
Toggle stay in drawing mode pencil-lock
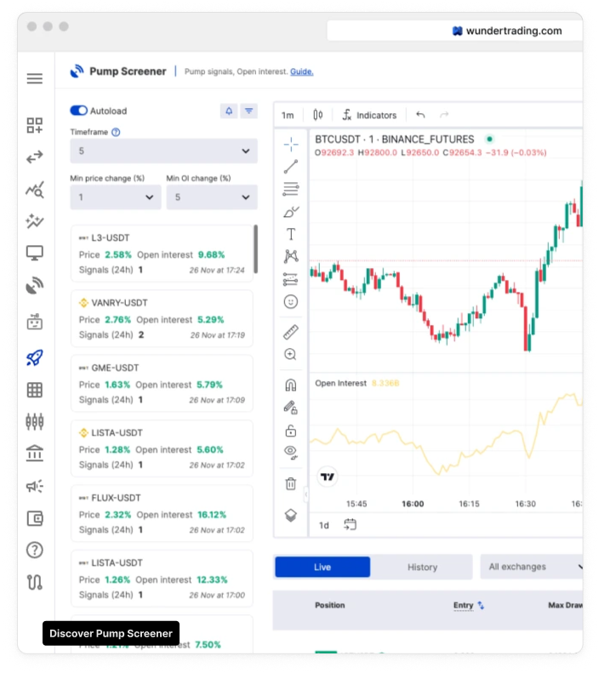tap(291, 408)
